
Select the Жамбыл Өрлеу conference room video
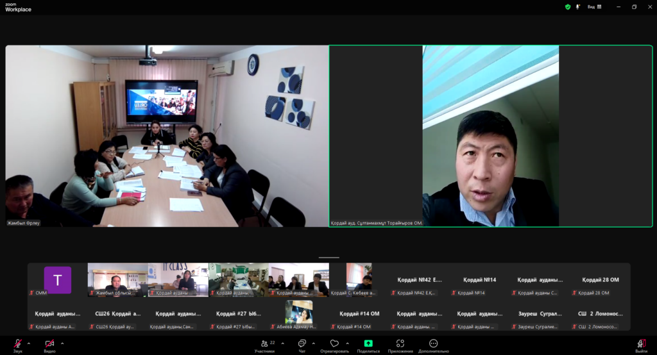(x=167, y=136)
